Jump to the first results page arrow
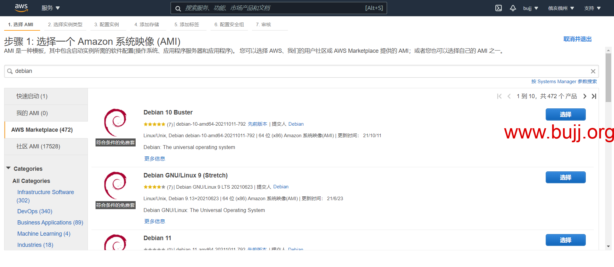Image resolution: width=614 pixels, height=267 pixels. point(499,96)
